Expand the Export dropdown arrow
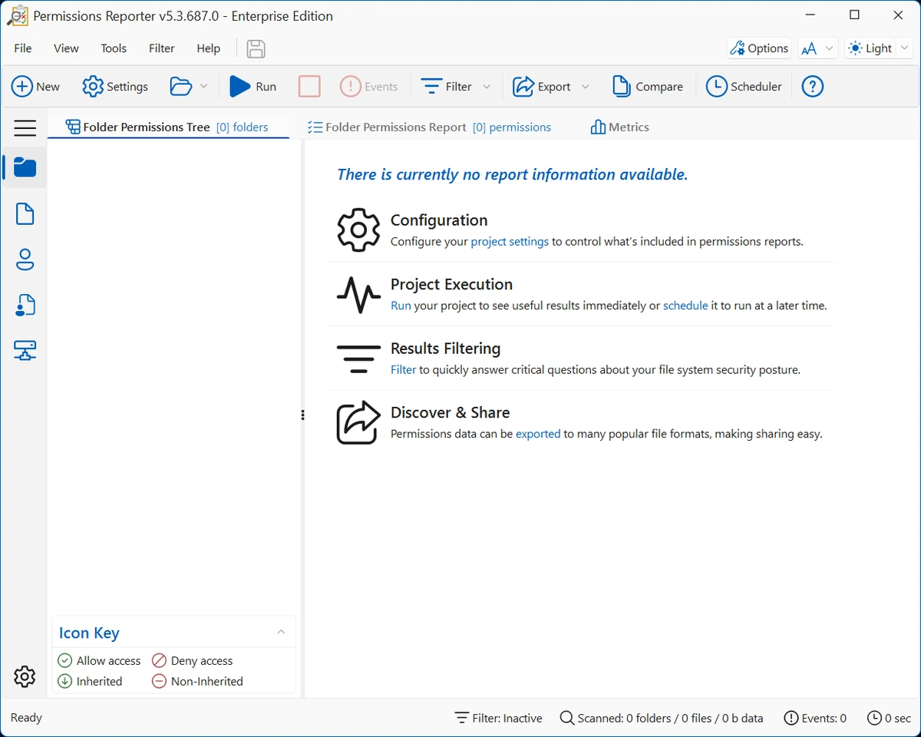 pos(586,87)
